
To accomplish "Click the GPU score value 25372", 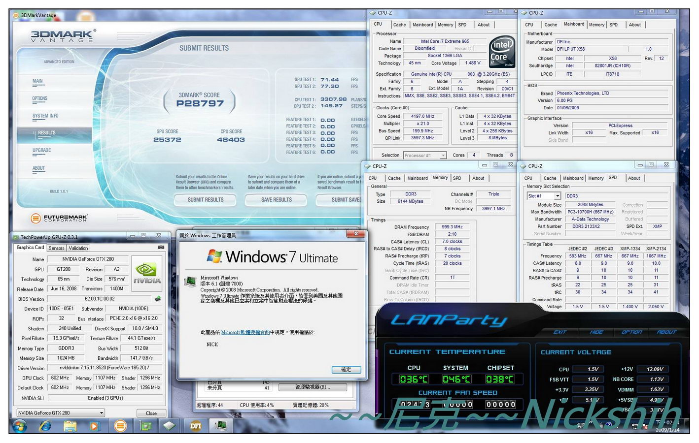I will click(x=167, y=140).
